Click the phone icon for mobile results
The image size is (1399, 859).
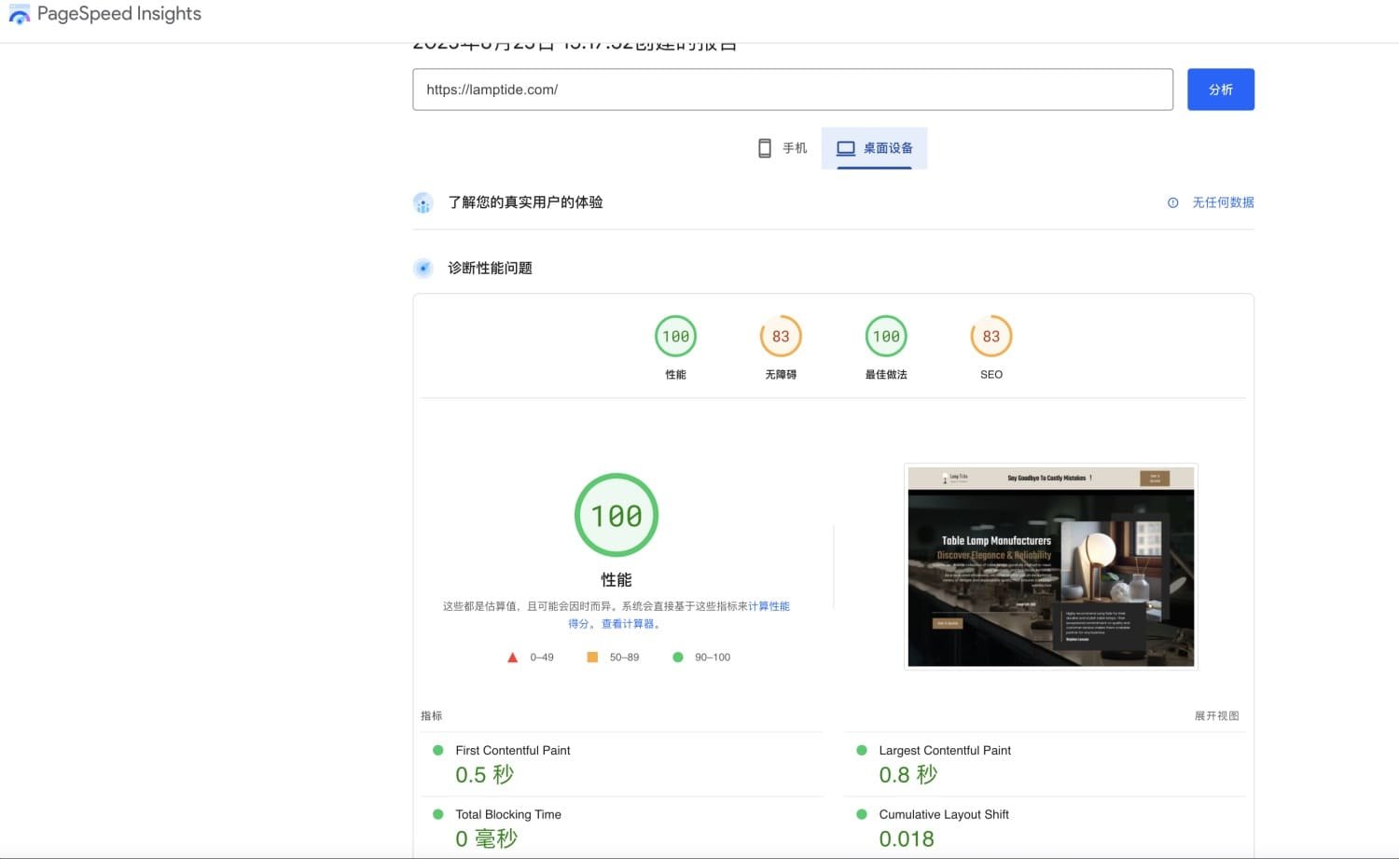[x=764, y=148]
